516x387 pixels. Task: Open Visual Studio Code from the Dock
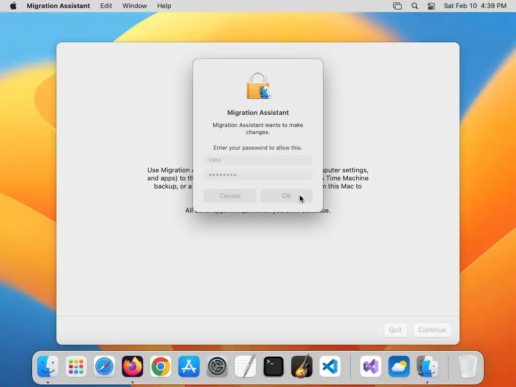pyautogui.click(x=330, y=366)
